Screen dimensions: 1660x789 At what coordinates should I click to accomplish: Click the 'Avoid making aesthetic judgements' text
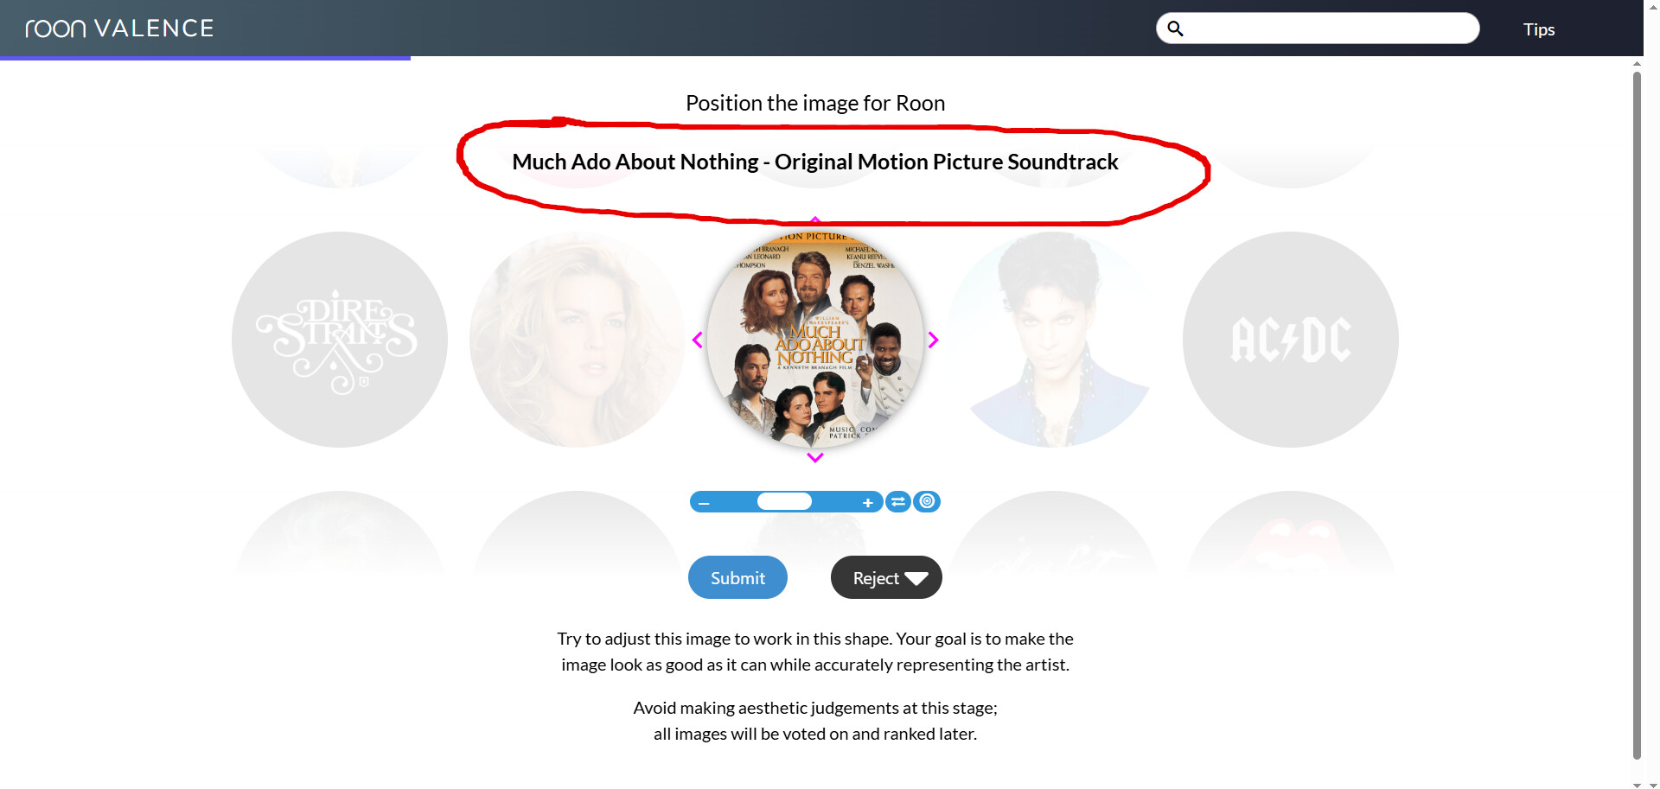(815, 721)
